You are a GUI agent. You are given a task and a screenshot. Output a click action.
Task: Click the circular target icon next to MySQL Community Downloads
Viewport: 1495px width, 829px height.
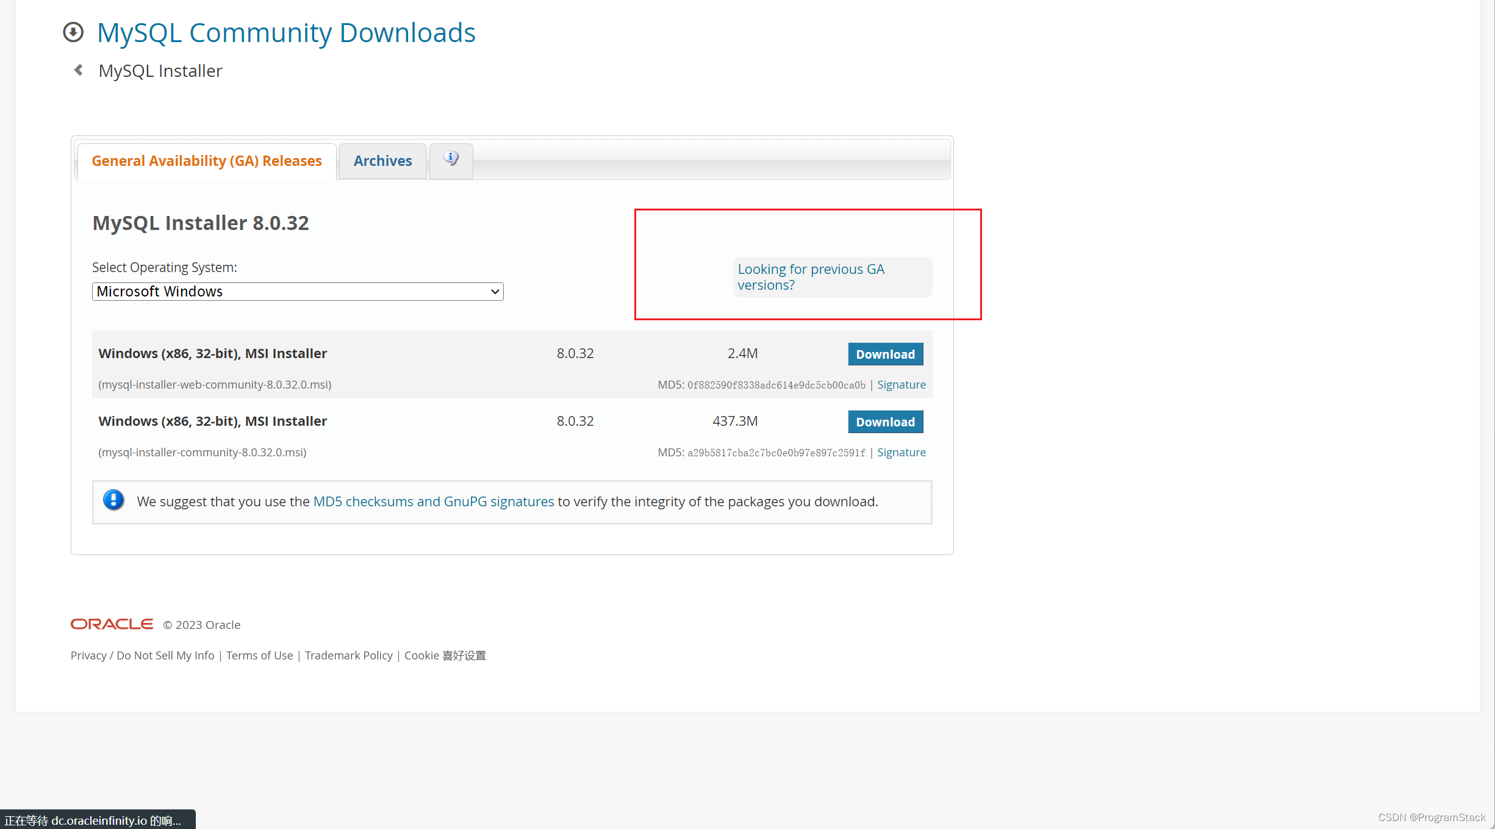73,32
